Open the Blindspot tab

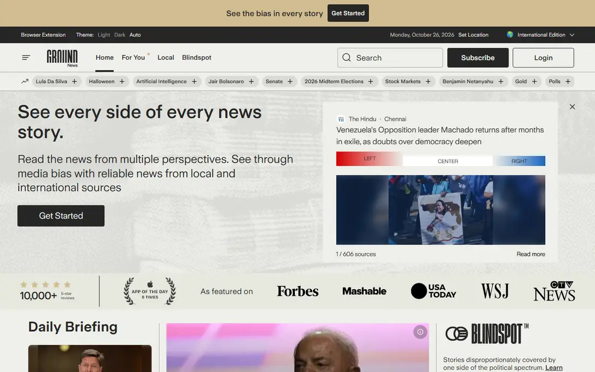[x=196, y=58]
